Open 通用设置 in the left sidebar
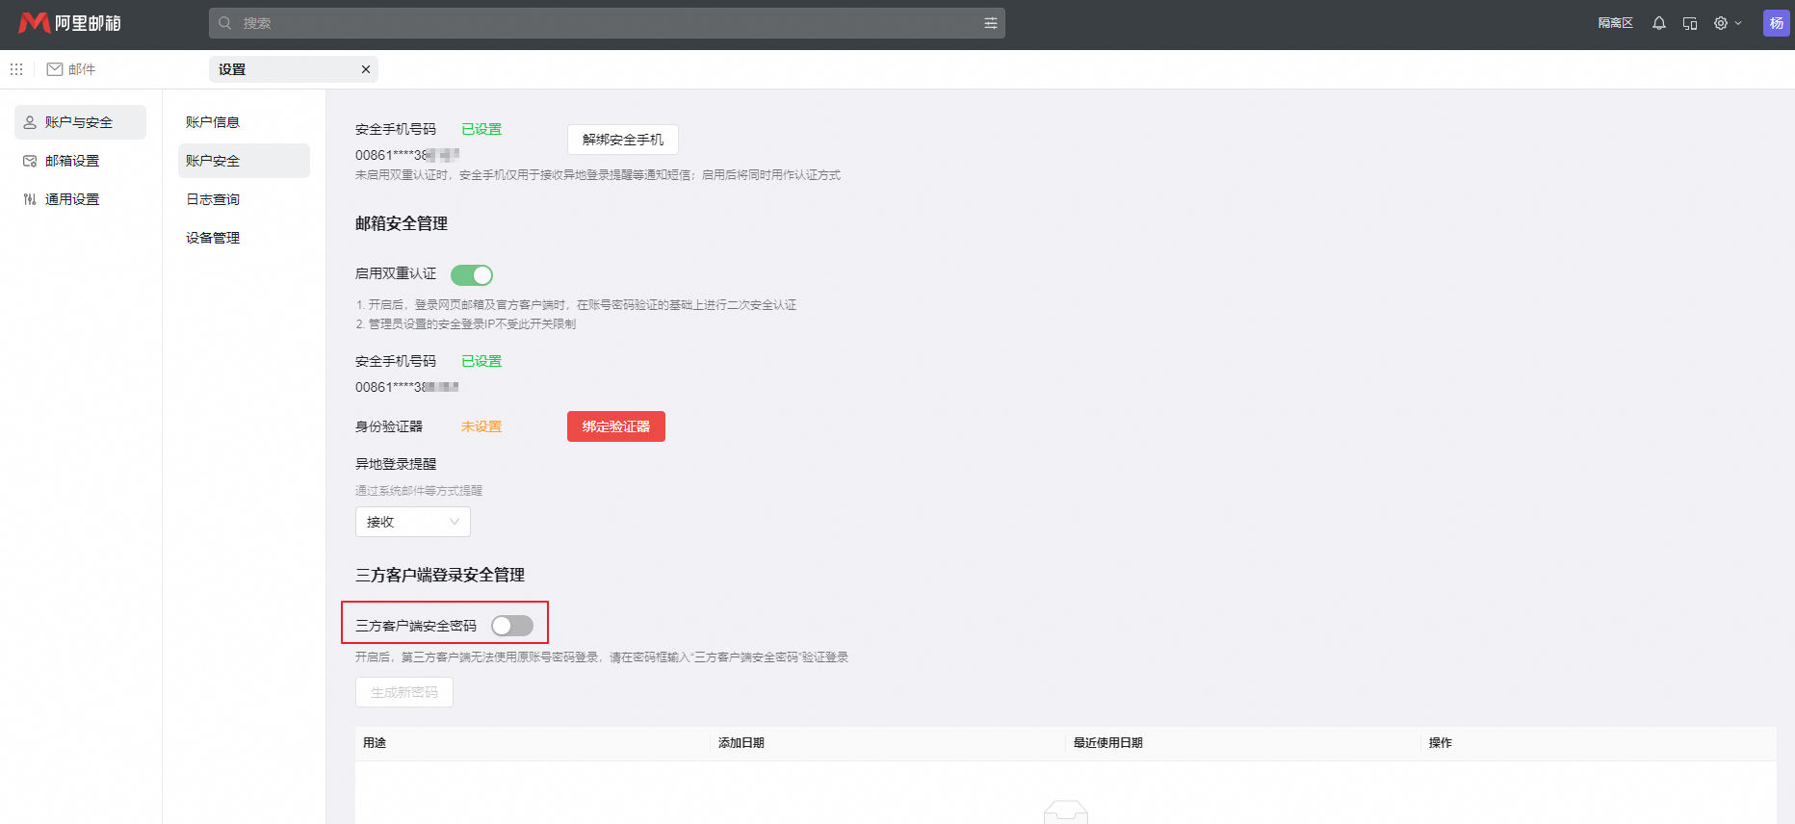 click(72, 199)
